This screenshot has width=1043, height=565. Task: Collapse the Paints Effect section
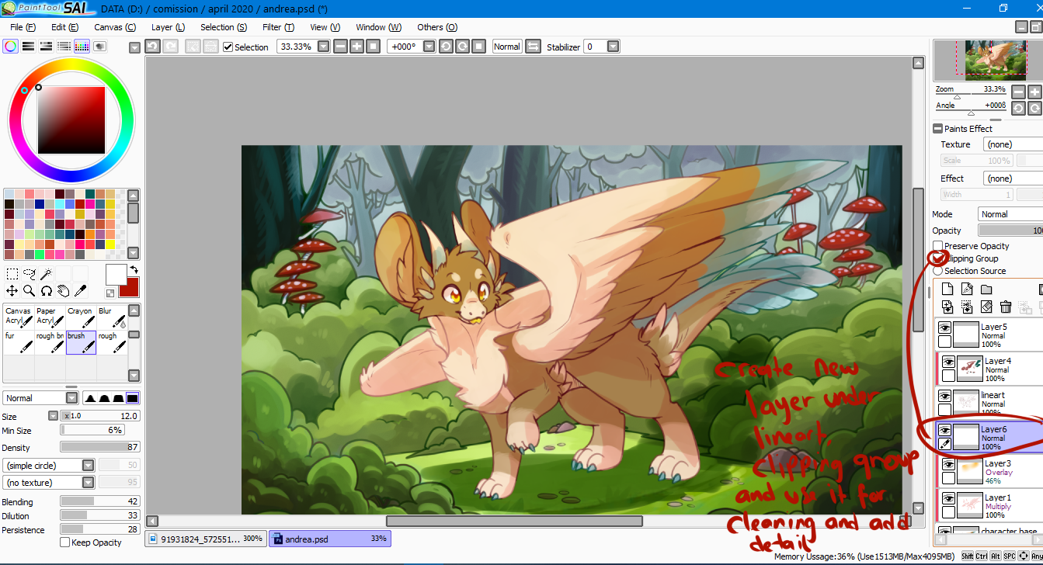click(x=937, y=129)
